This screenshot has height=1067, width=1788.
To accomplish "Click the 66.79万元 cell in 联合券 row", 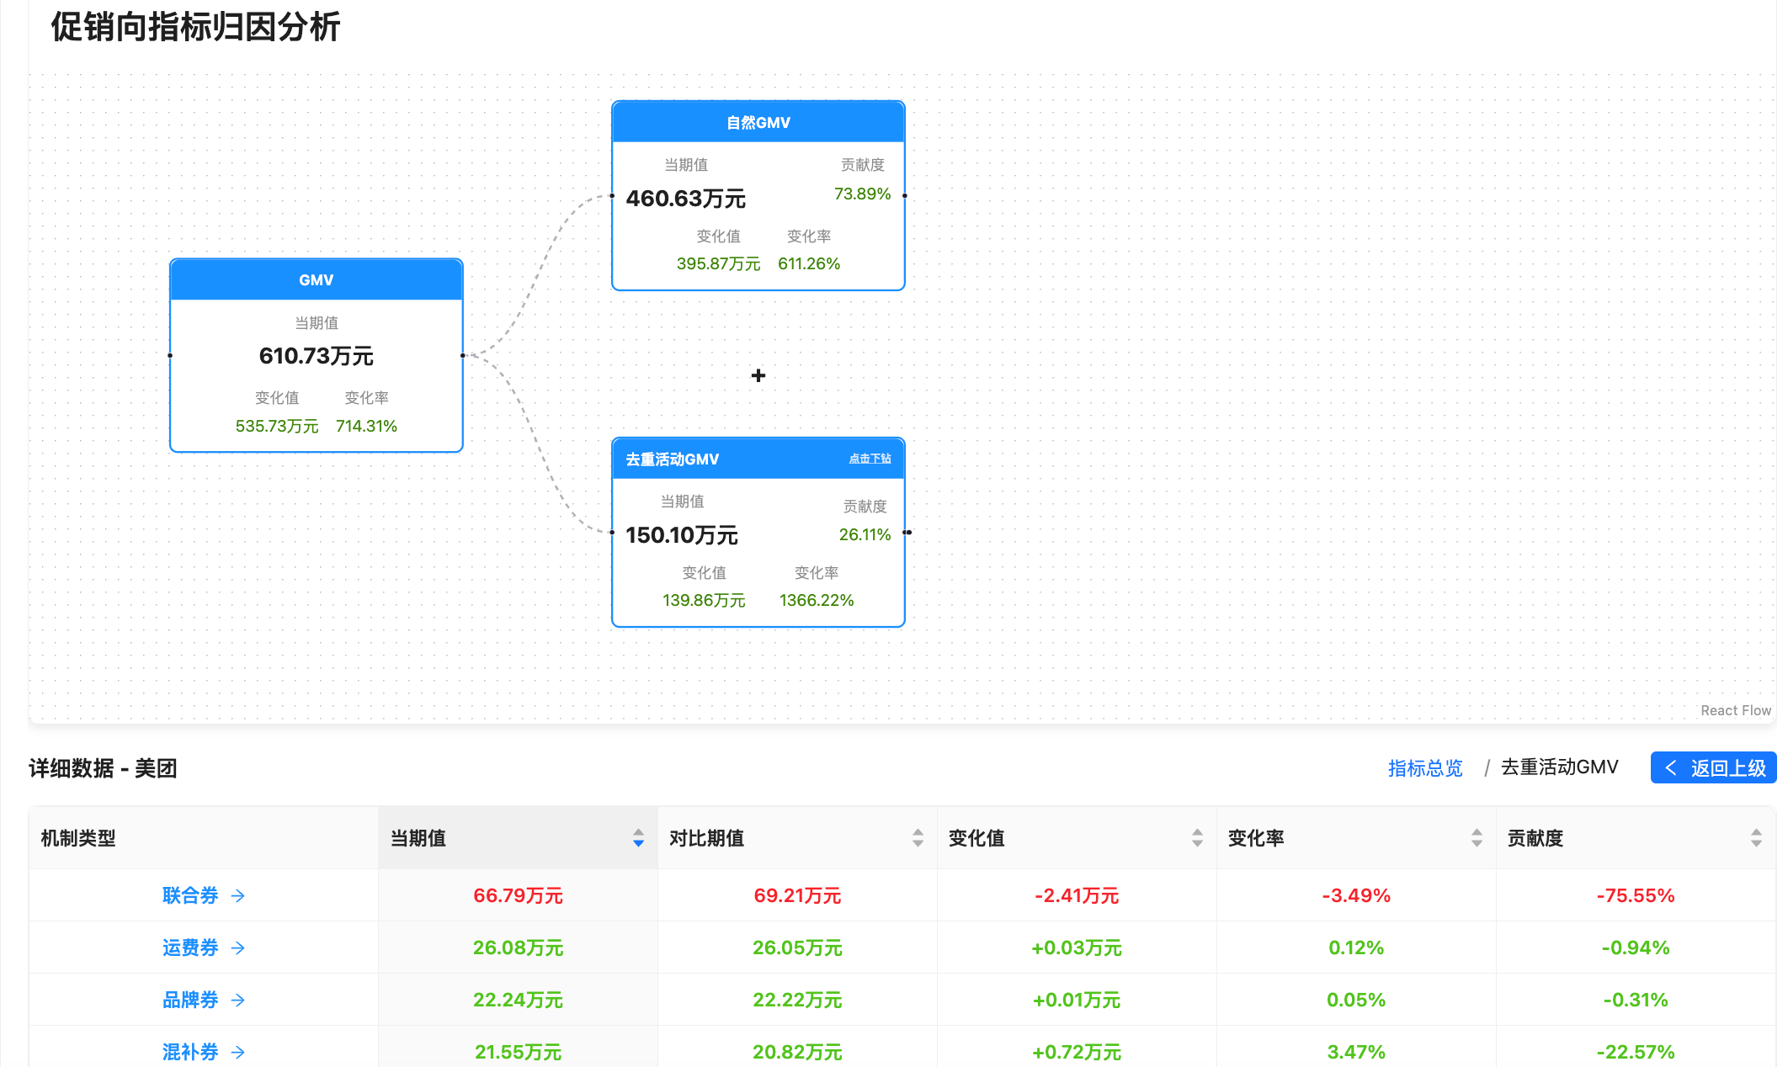I will [x=518, y=895].
